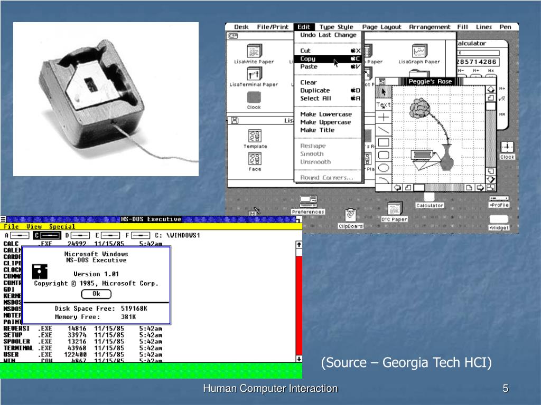
Task: Select the SETUP .EXE file row
Action: [x=83, y=335]
